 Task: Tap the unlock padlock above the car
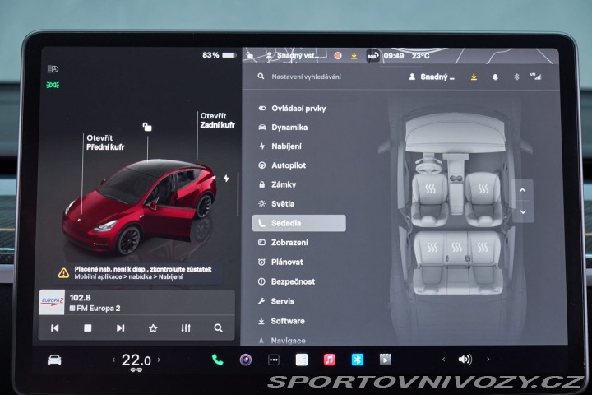coord(147,127)
